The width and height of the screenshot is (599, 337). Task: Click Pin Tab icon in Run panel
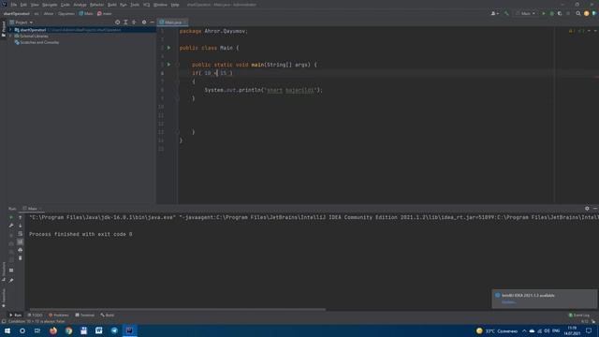click(x=11, y=281)
